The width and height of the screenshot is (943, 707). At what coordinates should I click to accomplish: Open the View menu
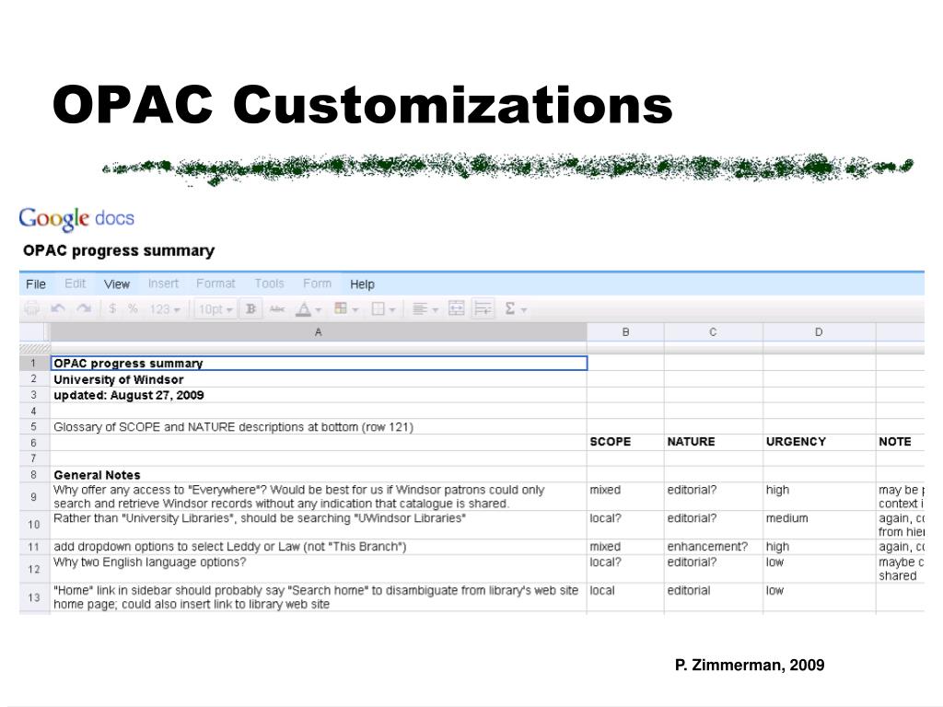pos(117,284)
